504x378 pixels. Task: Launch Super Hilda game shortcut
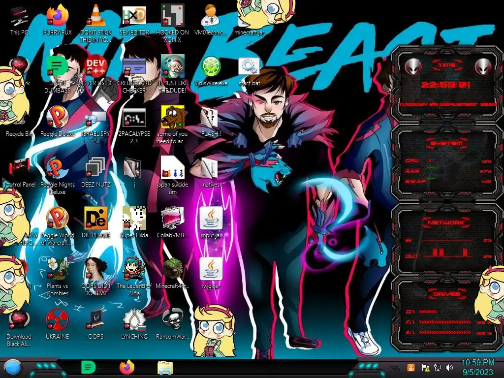[134, 223]
